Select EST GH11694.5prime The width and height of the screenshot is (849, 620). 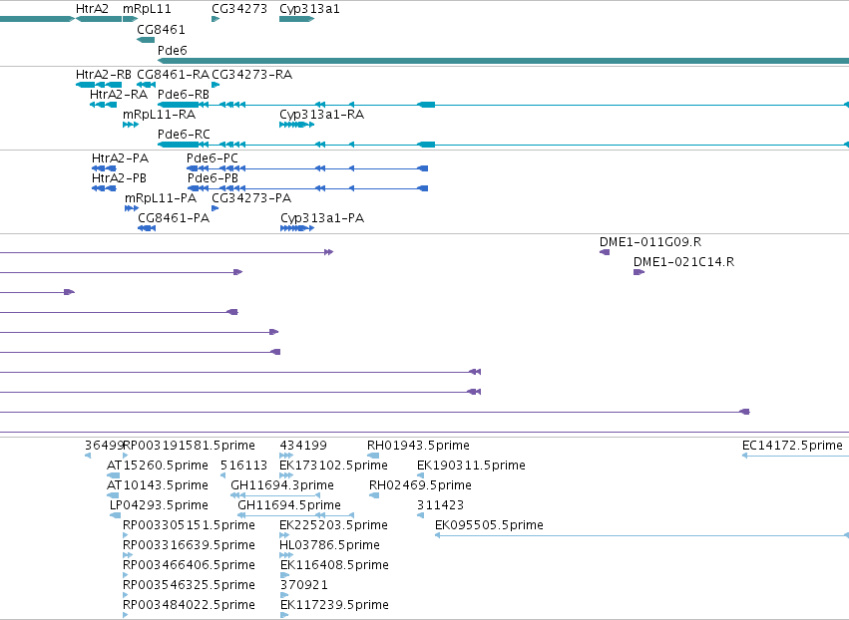tap(289, 505)
